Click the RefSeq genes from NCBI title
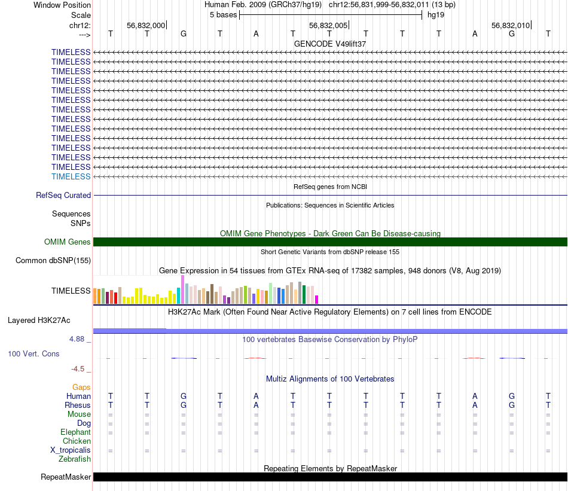 330,187
